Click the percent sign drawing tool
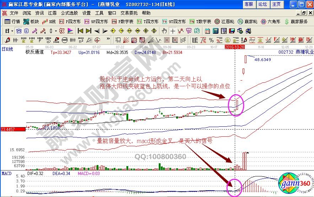 (x=211, y=40)
